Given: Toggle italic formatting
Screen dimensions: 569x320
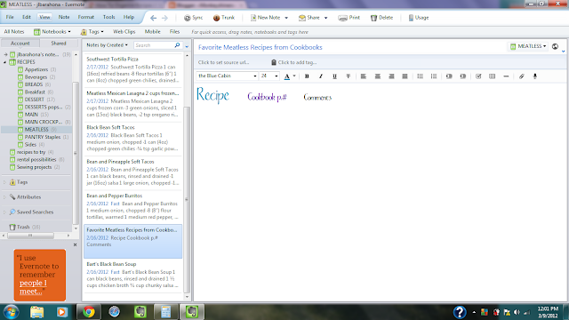Looking at the screenshot, I should (x=320, y=76).
